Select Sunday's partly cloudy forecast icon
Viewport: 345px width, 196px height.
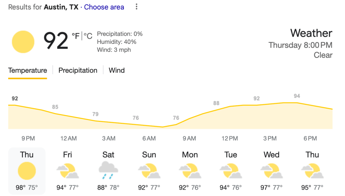[x=149, y=171]
